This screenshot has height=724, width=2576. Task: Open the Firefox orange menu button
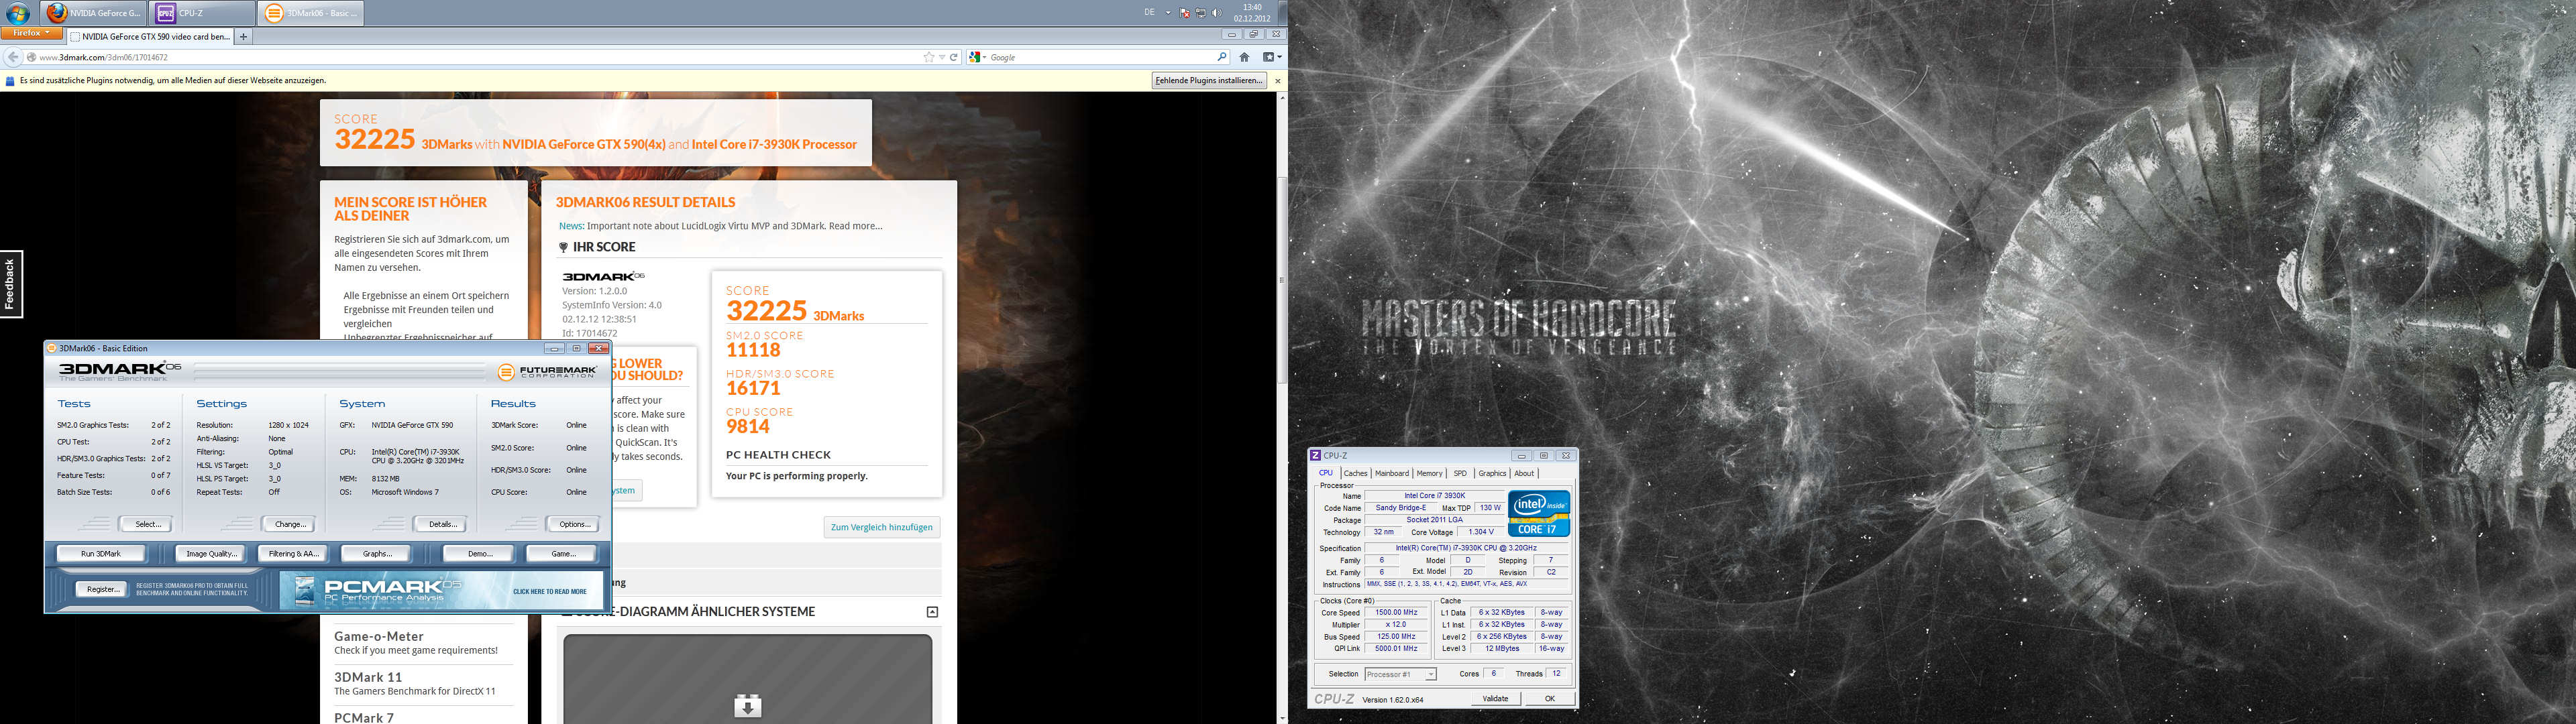point(31,33)
